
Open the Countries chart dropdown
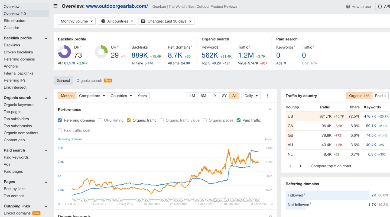pos(121,96)
